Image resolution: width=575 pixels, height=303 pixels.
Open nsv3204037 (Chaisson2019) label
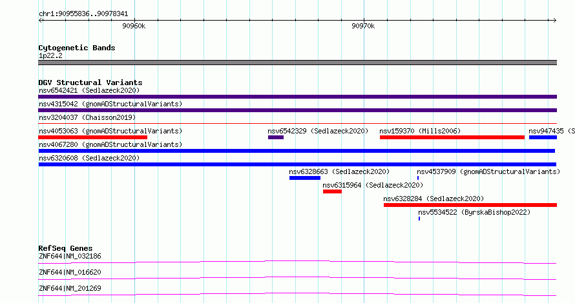coord(87,117)
